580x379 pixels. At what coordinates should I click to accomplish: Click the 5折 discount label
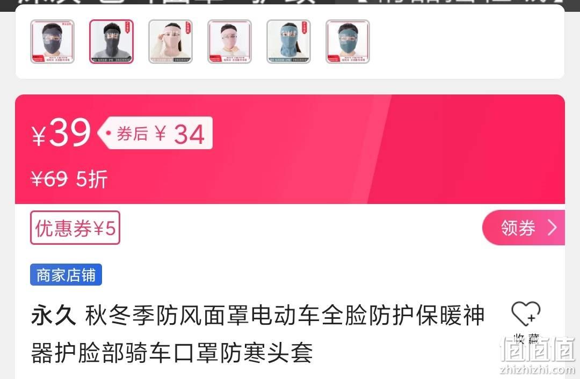(92, 179)
